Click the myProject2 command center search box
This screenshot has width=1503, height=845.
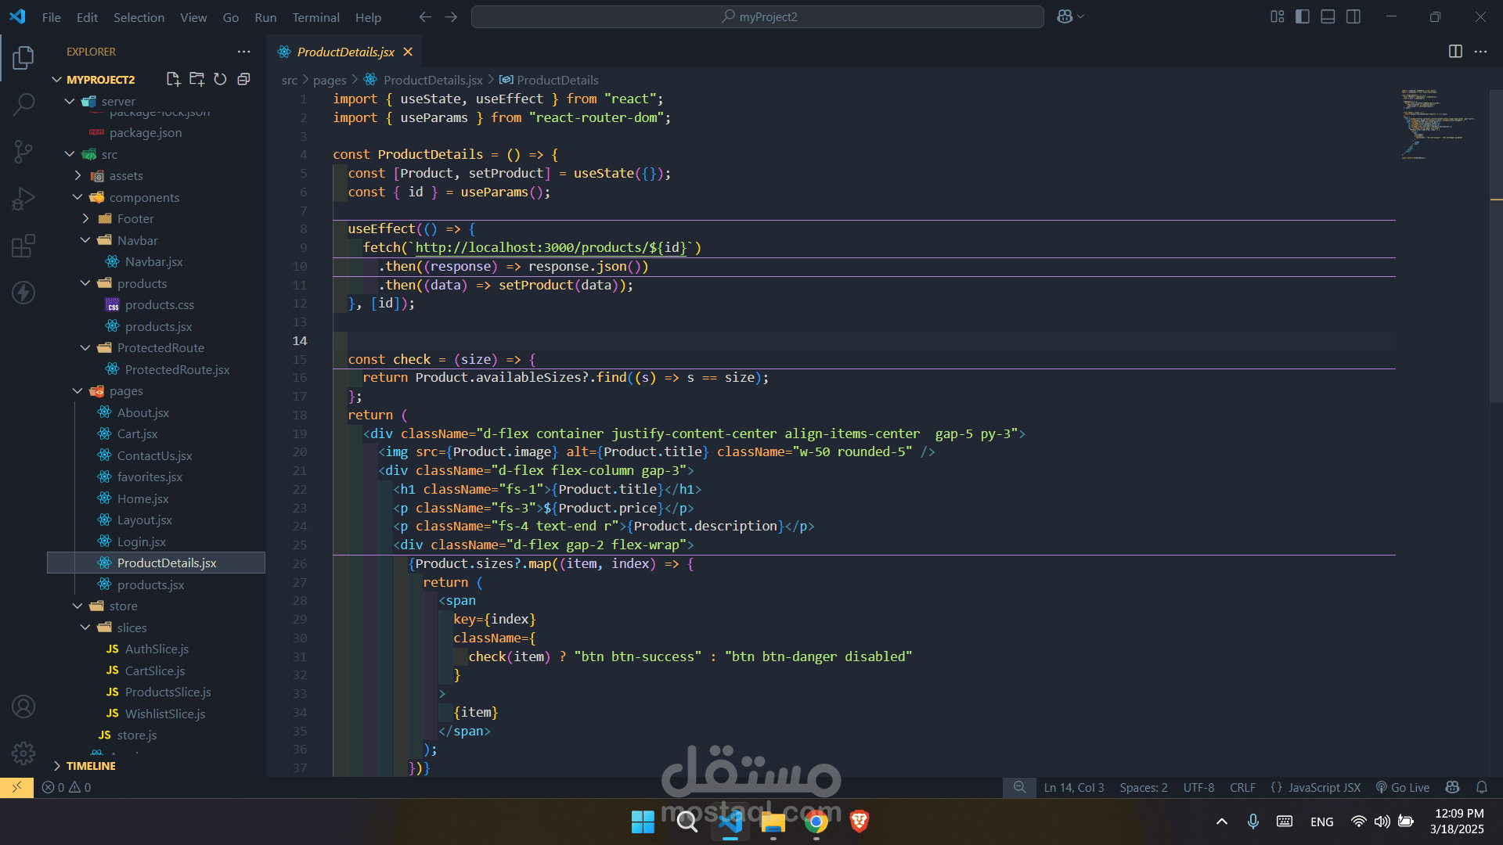point(757,16)
